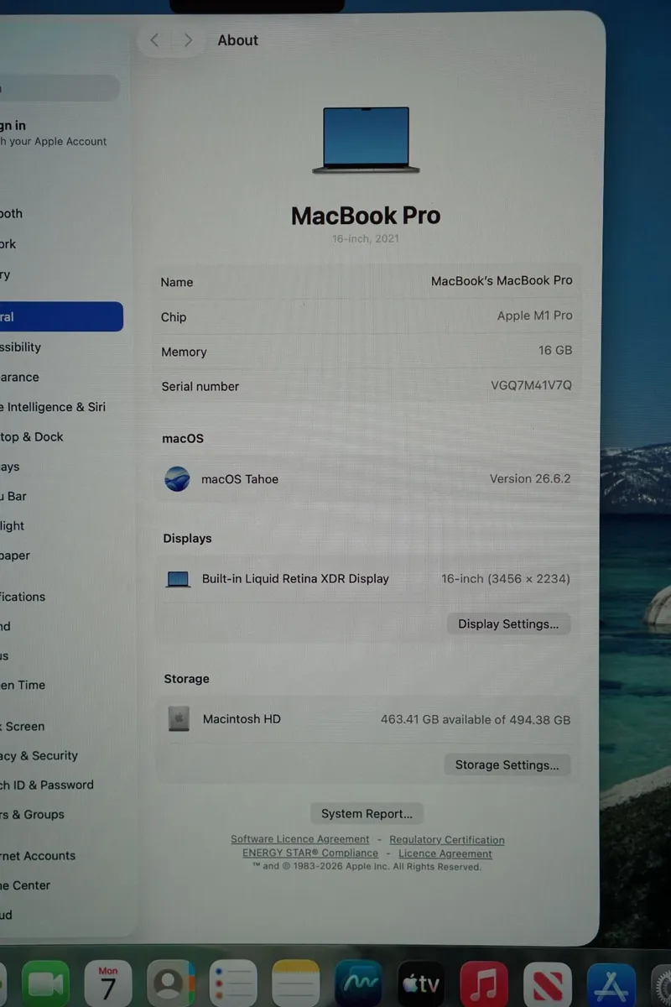Viewport: 671px width, 1007px height.
Task: Open the Software Licence Agreement link
Action: [x=300, y=839]
